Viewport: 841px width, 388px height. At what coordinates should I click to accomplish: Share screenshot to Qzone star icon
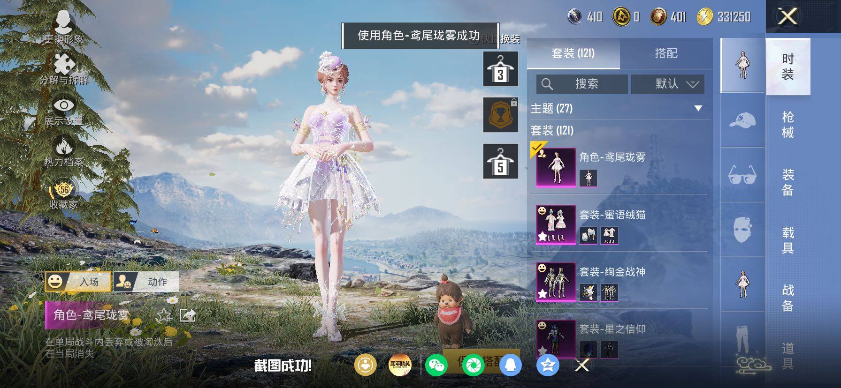tap(548, 365)
